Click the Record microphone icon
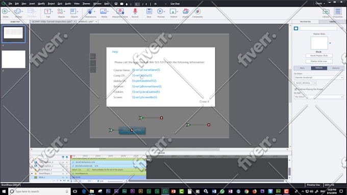347x195 pixels. coord(135,11)
